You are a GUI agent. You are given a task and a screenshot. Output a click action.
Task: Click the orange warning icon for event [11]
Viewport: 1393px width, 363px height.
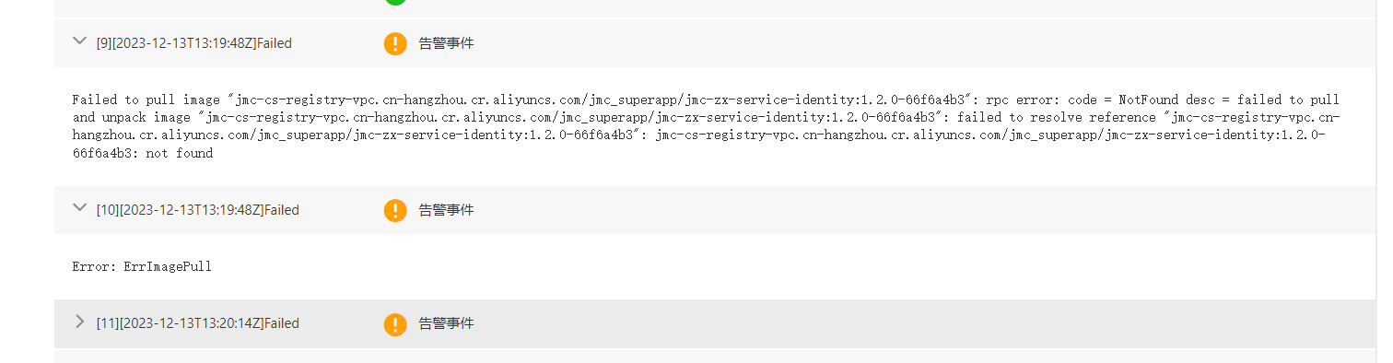[x=395, y=323]
